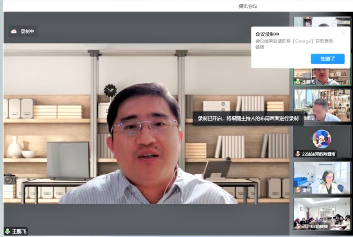
Task: Click the cartoon avatar of 22法法邓韵羚暨南
Action: click(x=322, y=139)
